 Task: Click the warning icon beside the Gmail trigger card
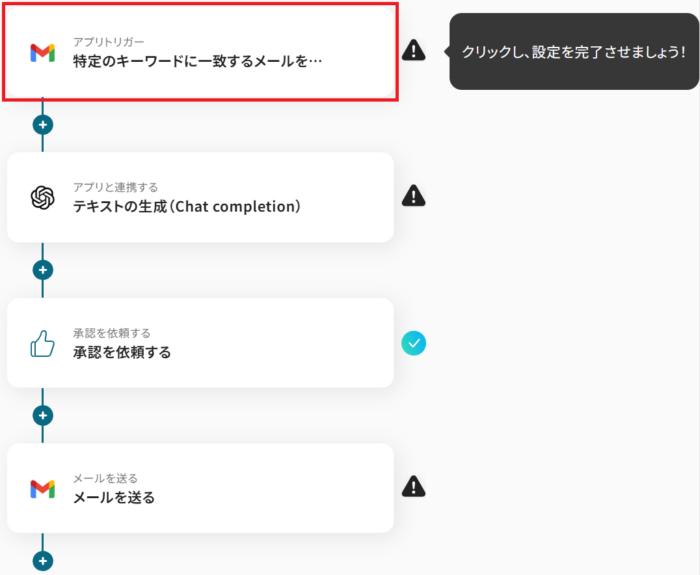point(413,50)
